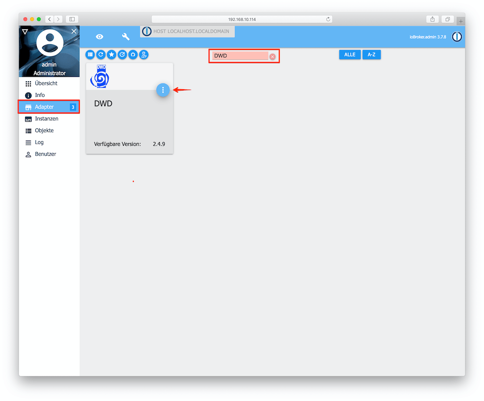Show only favorite adapters with star icon
This screenshot has width=484, height=401.
point(112,55)
